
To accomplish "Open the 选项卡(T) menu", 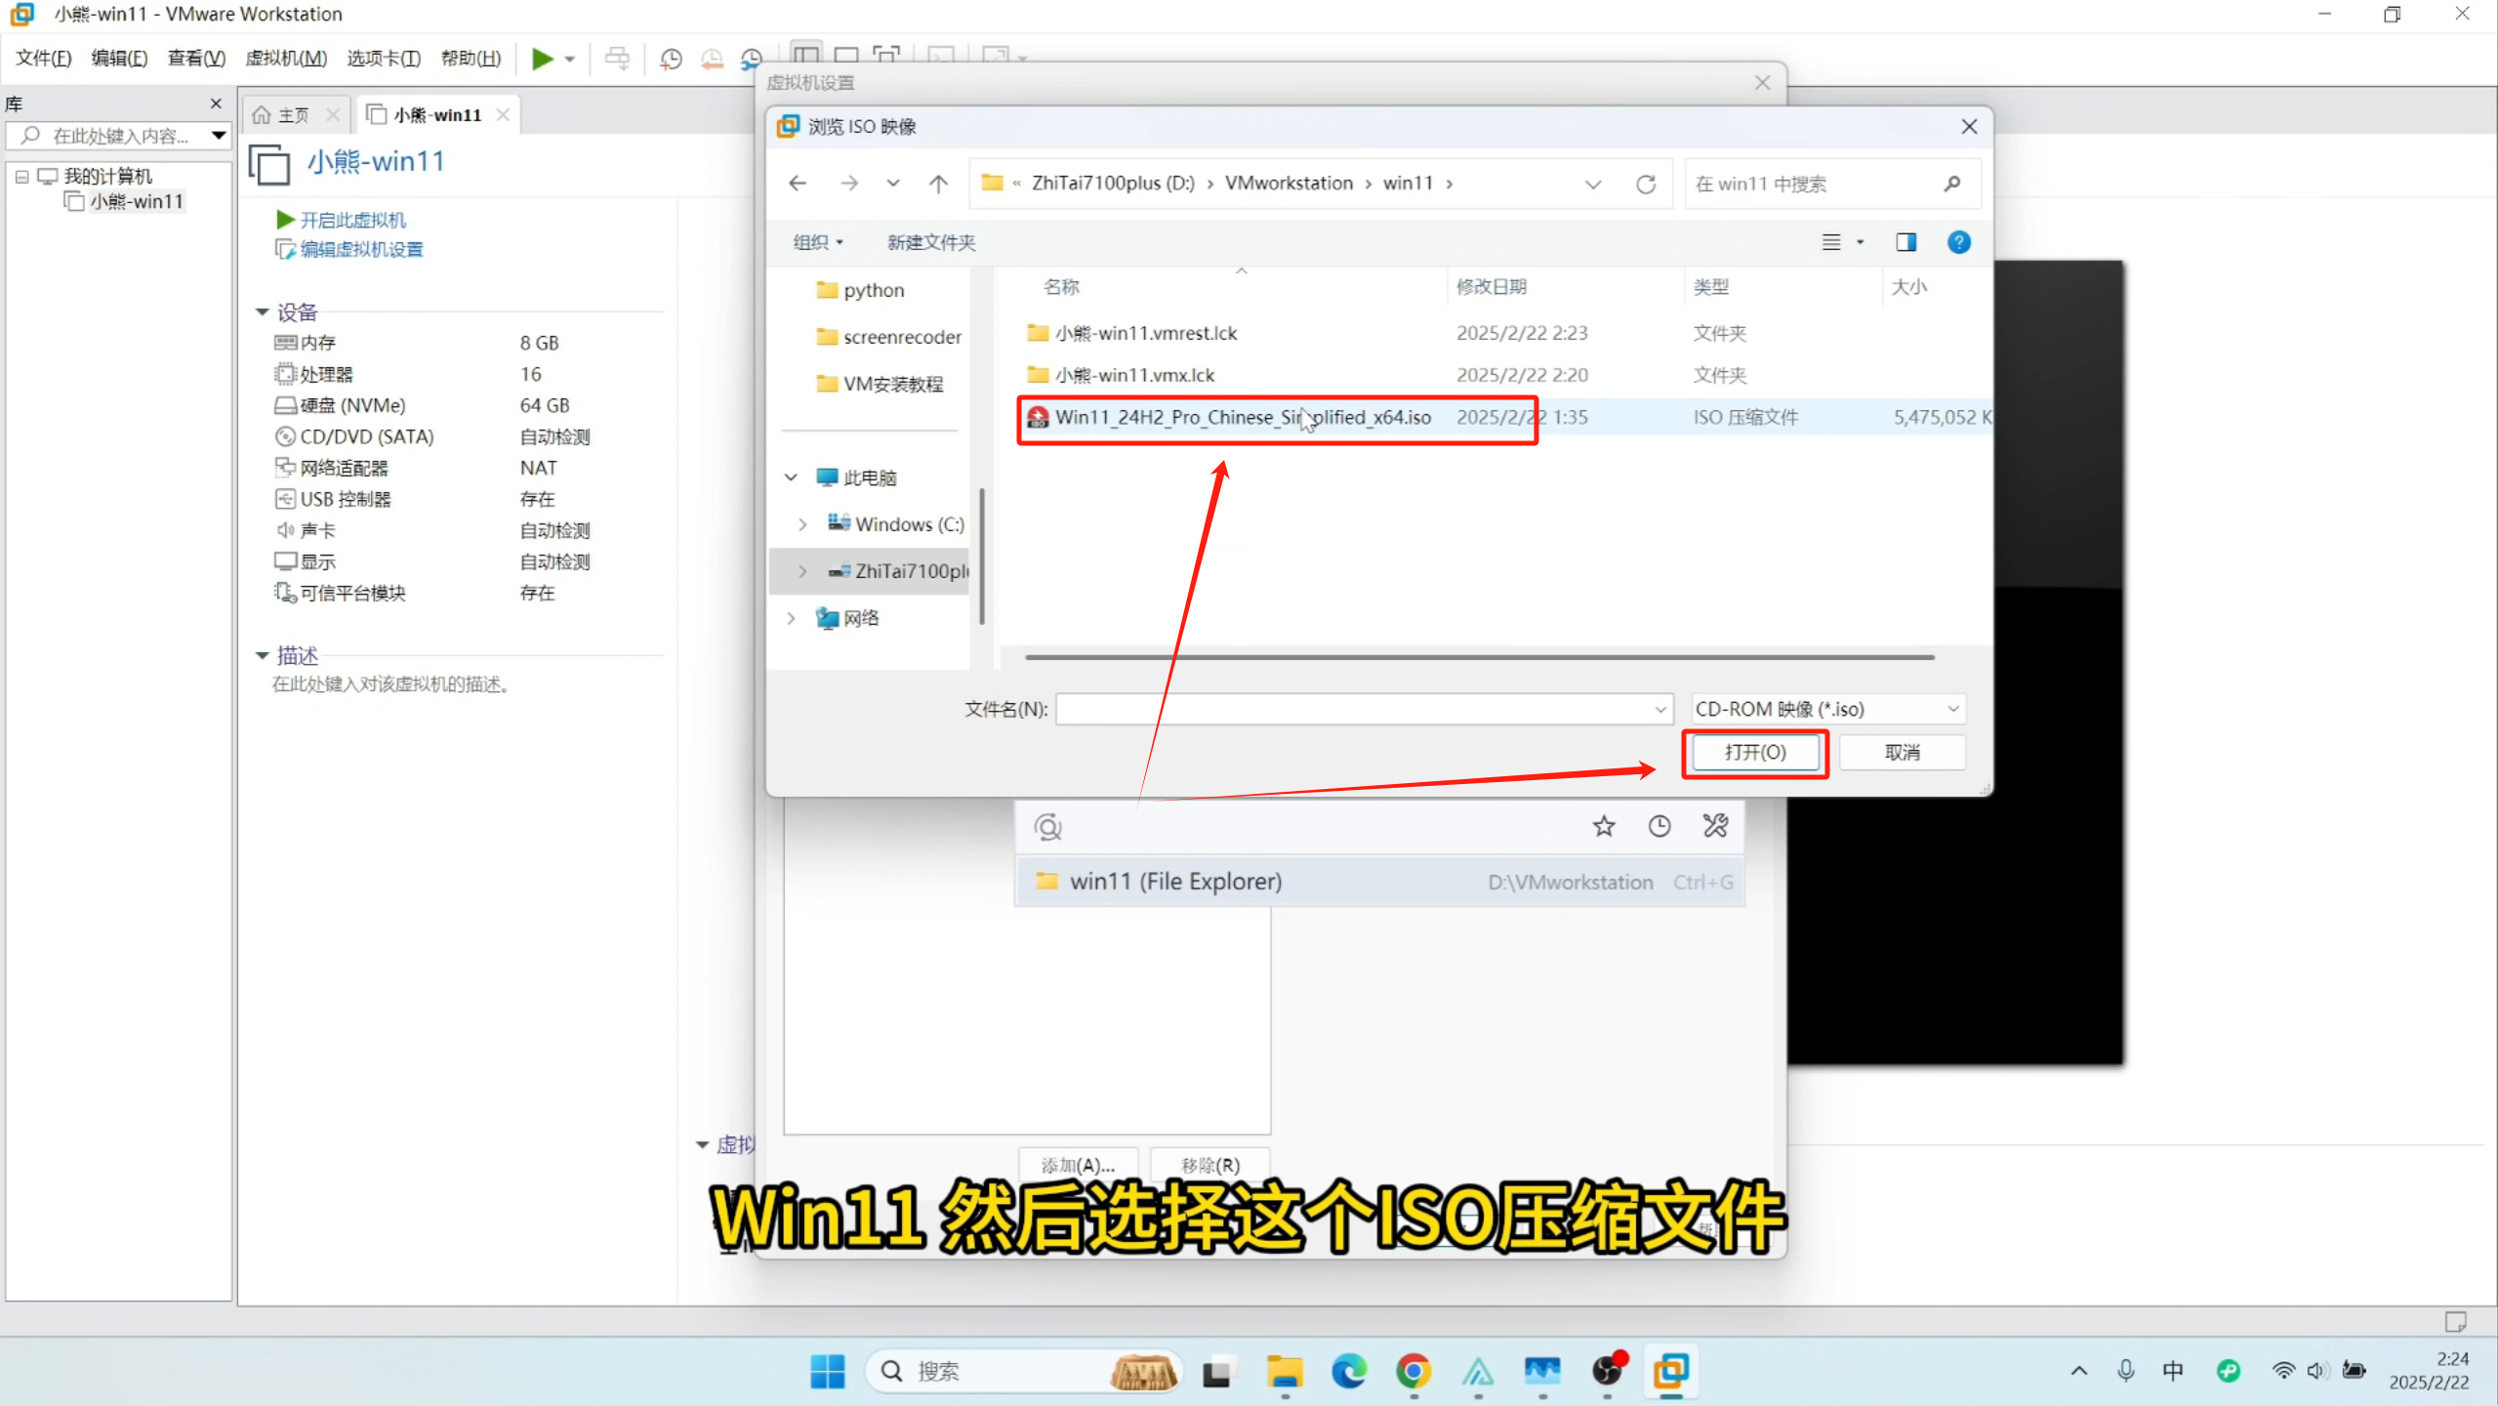I will tap(384, 59).
